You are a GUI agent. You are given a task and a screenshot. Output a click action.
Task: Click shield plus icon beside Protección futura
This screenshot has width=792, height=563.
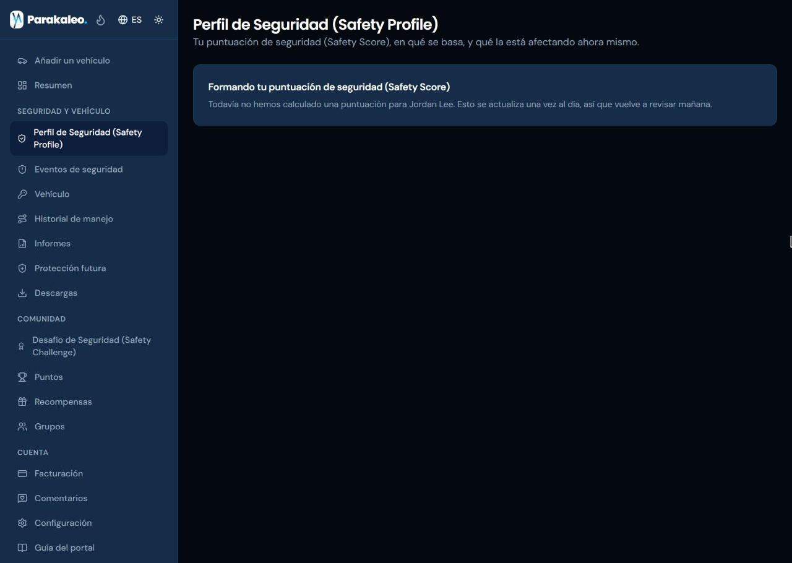(22, 269)
